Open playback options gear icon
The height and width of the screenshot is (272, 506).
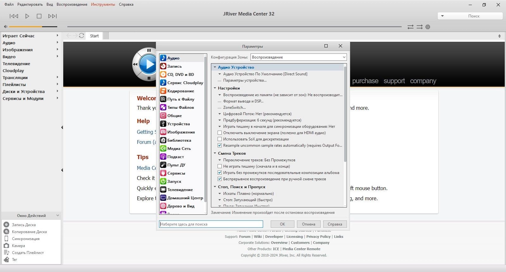(428, 27)
